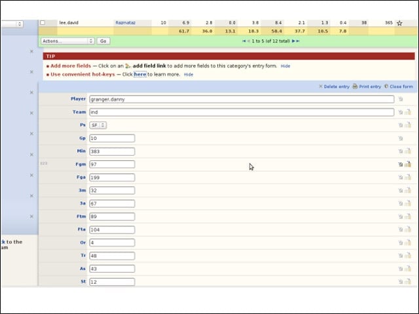Click the add field icon in Fgm row

408,164
